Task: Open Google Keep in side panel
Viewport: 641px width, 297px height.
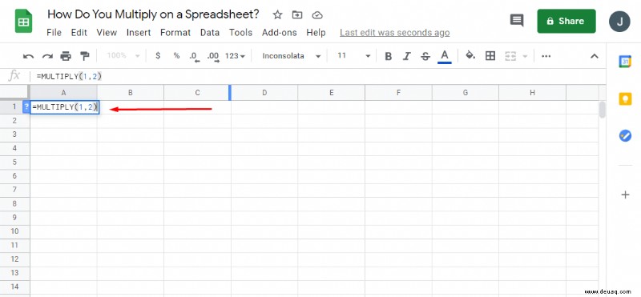Action: tap(625, 98)
